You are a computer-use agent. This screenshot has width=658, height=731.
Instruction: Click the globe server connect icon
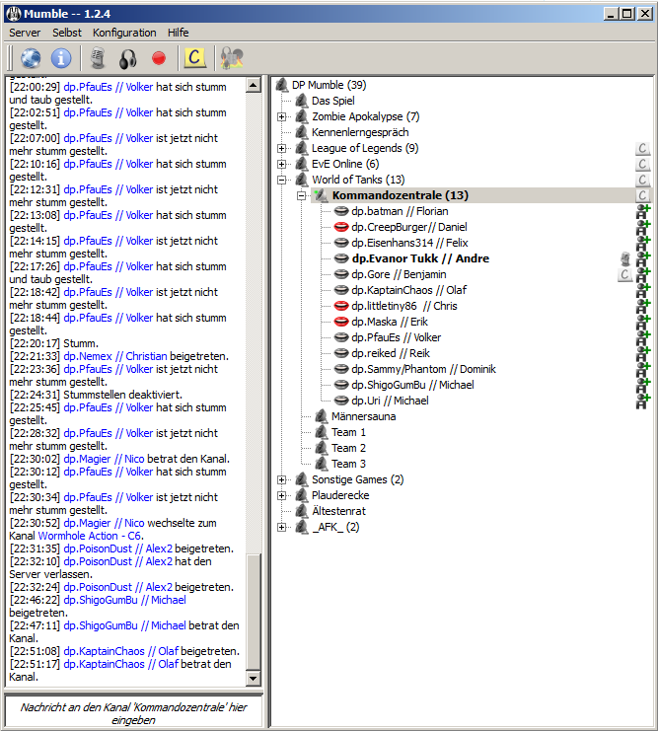[x=31, y=58]
